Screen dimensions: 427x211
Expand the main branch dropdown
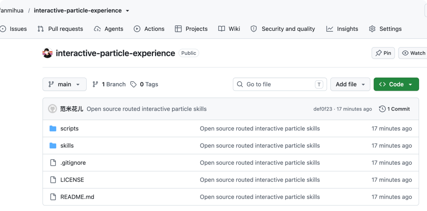click(64, 84)
